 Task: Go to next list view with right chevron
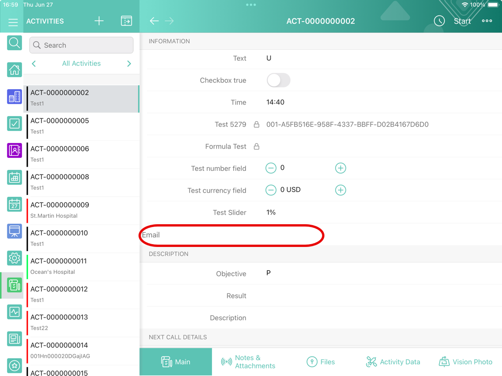point(129,64)
